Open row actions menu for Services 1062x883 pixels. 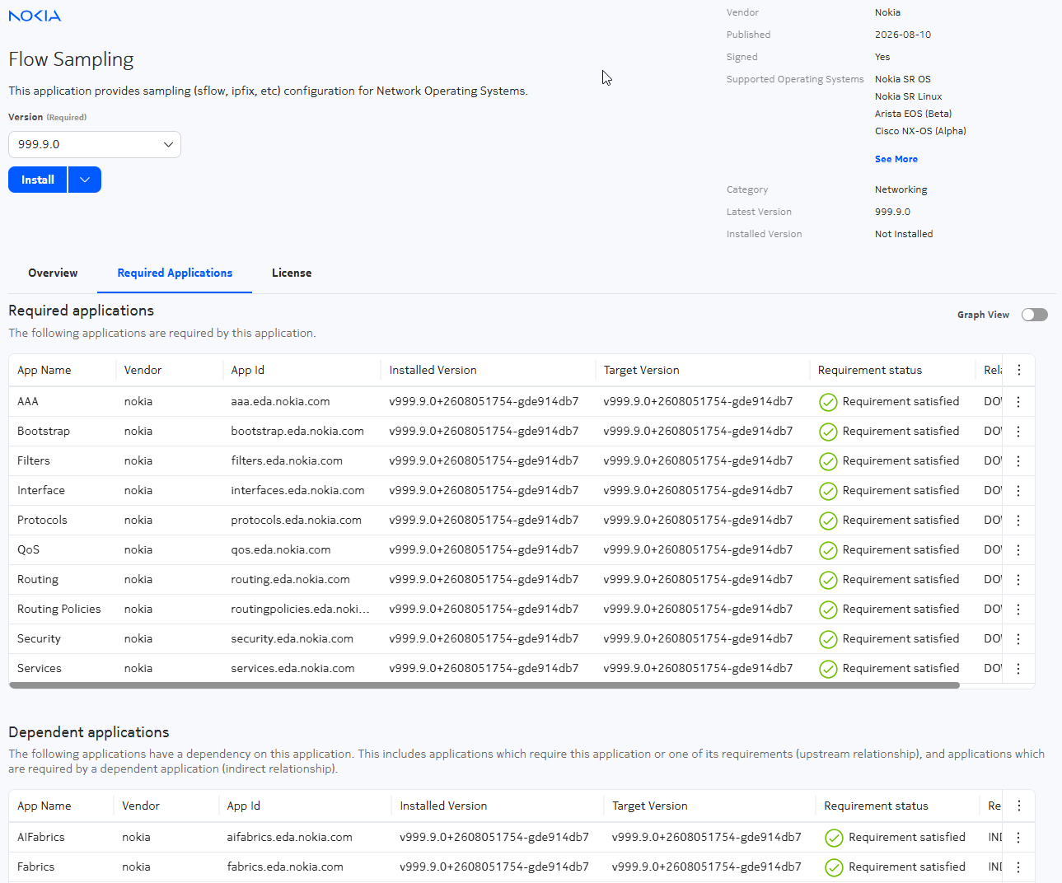(x=1018, y=669)
